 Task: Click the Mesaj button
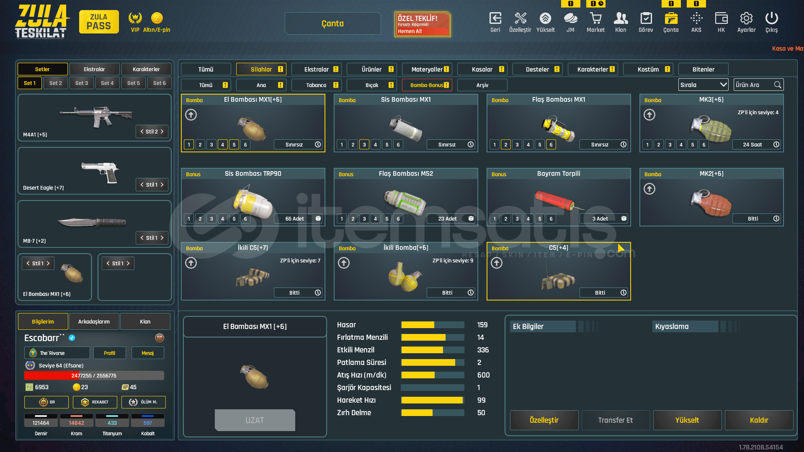click(147, 353)
